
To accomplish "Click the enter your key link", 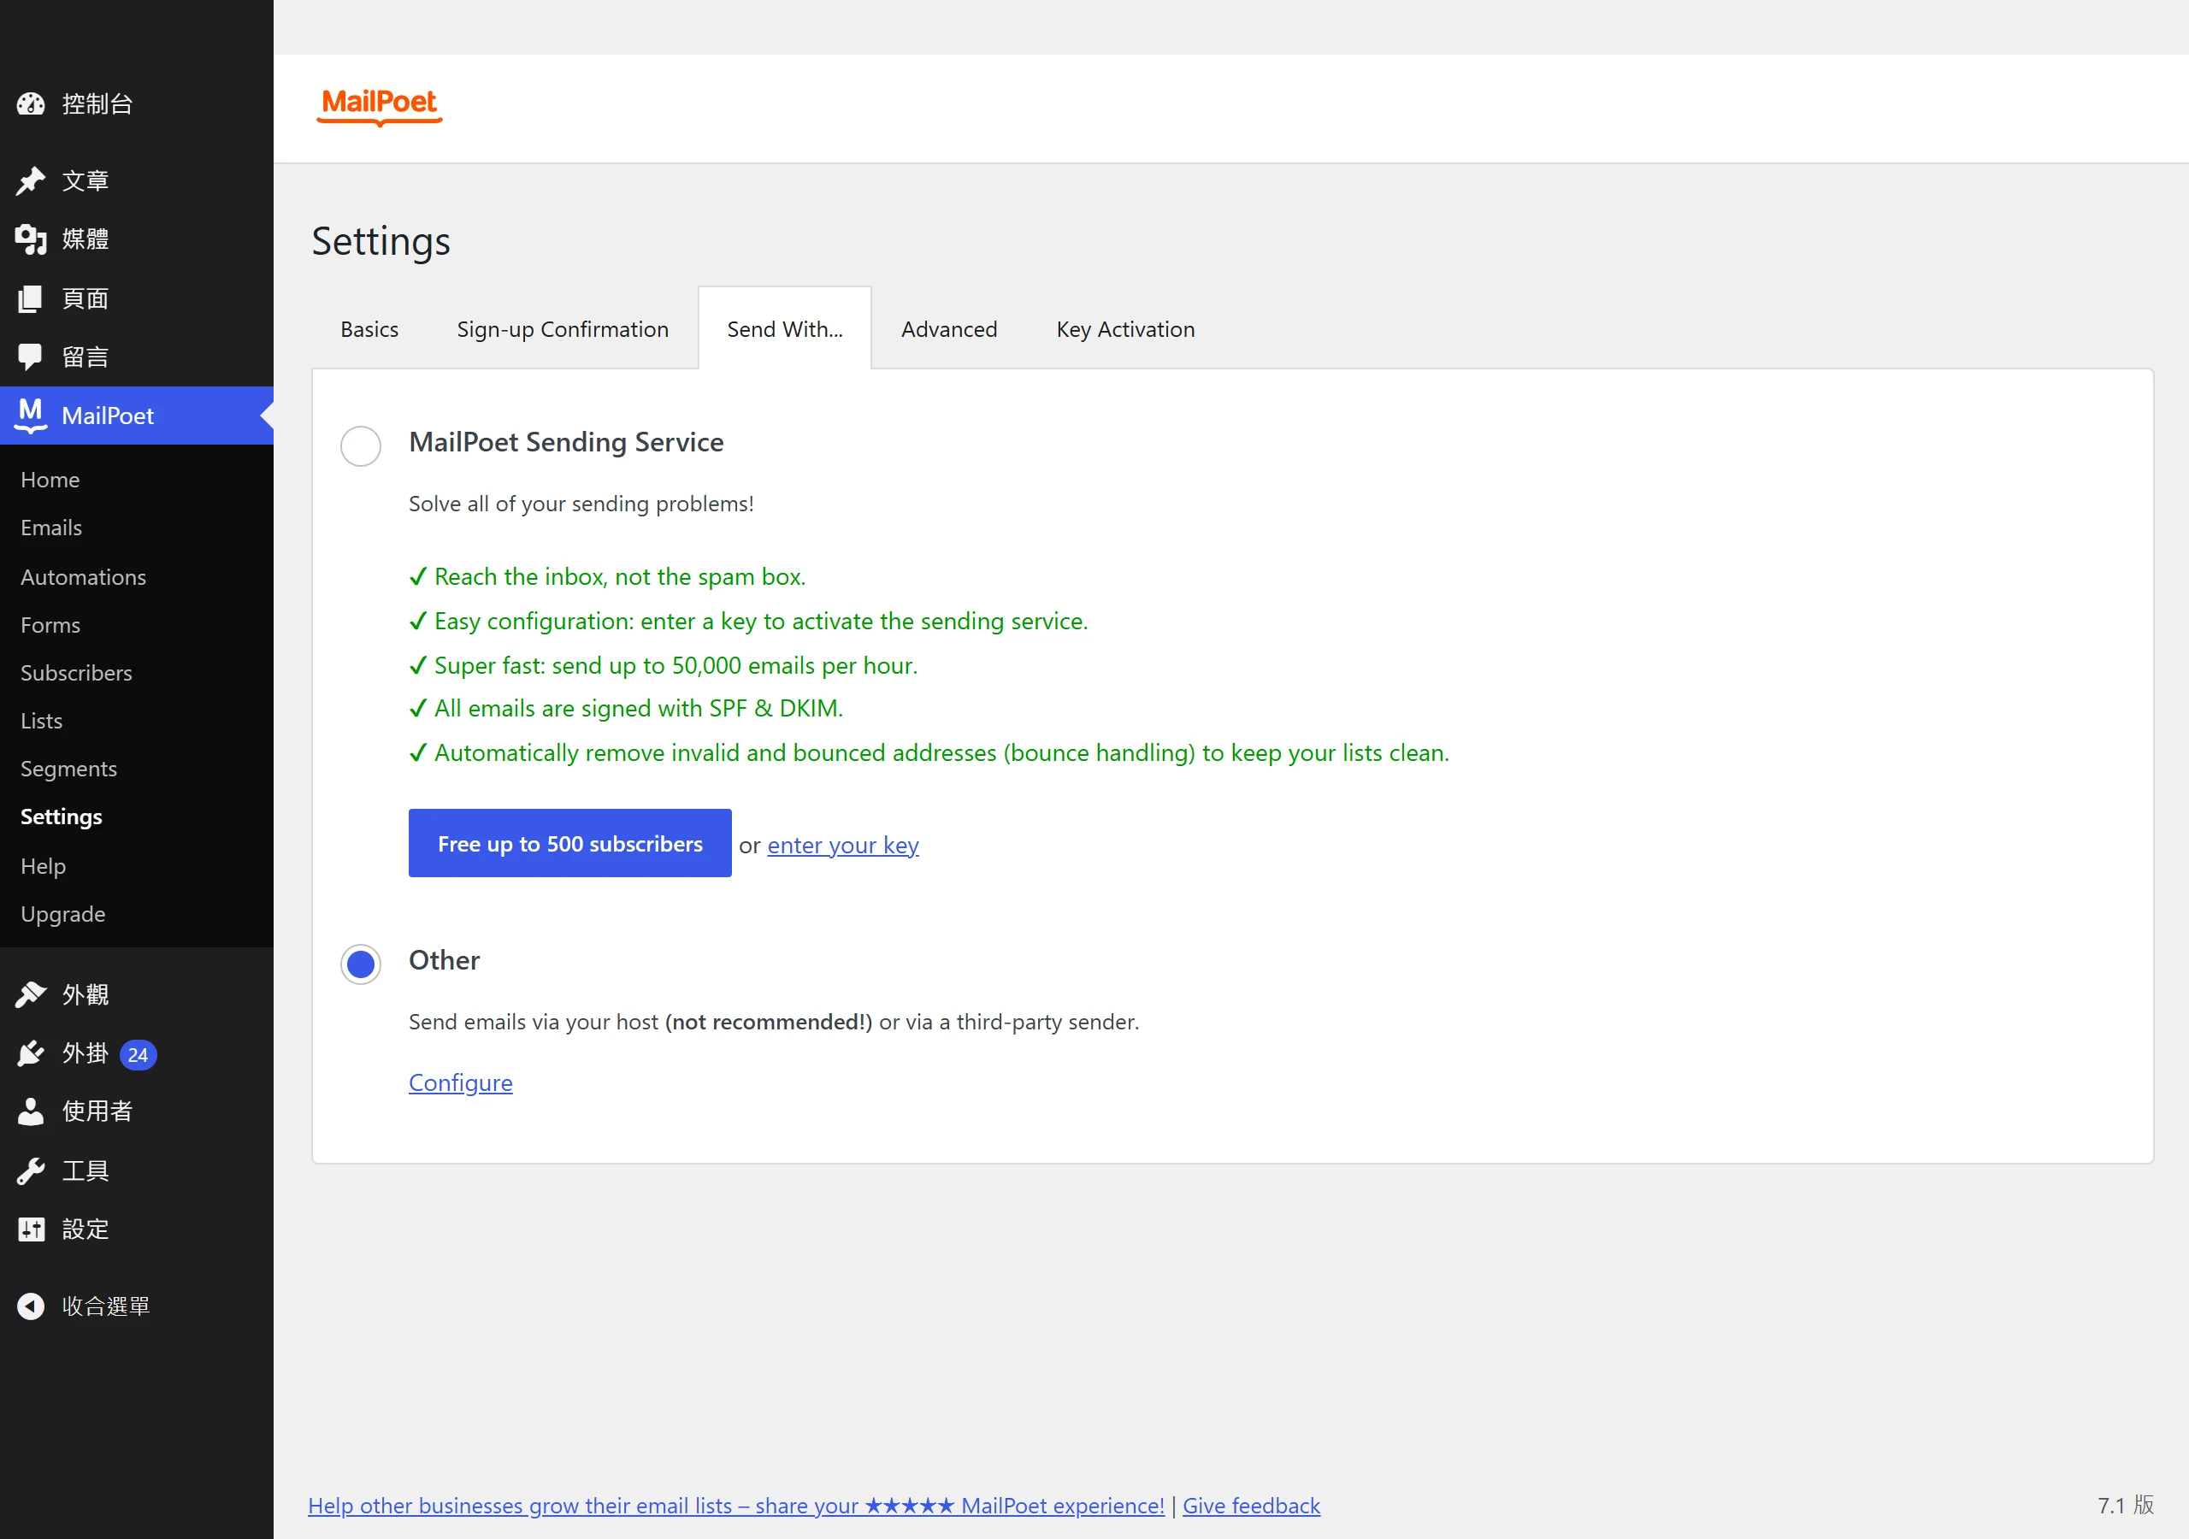I will (x=843, y=845).
